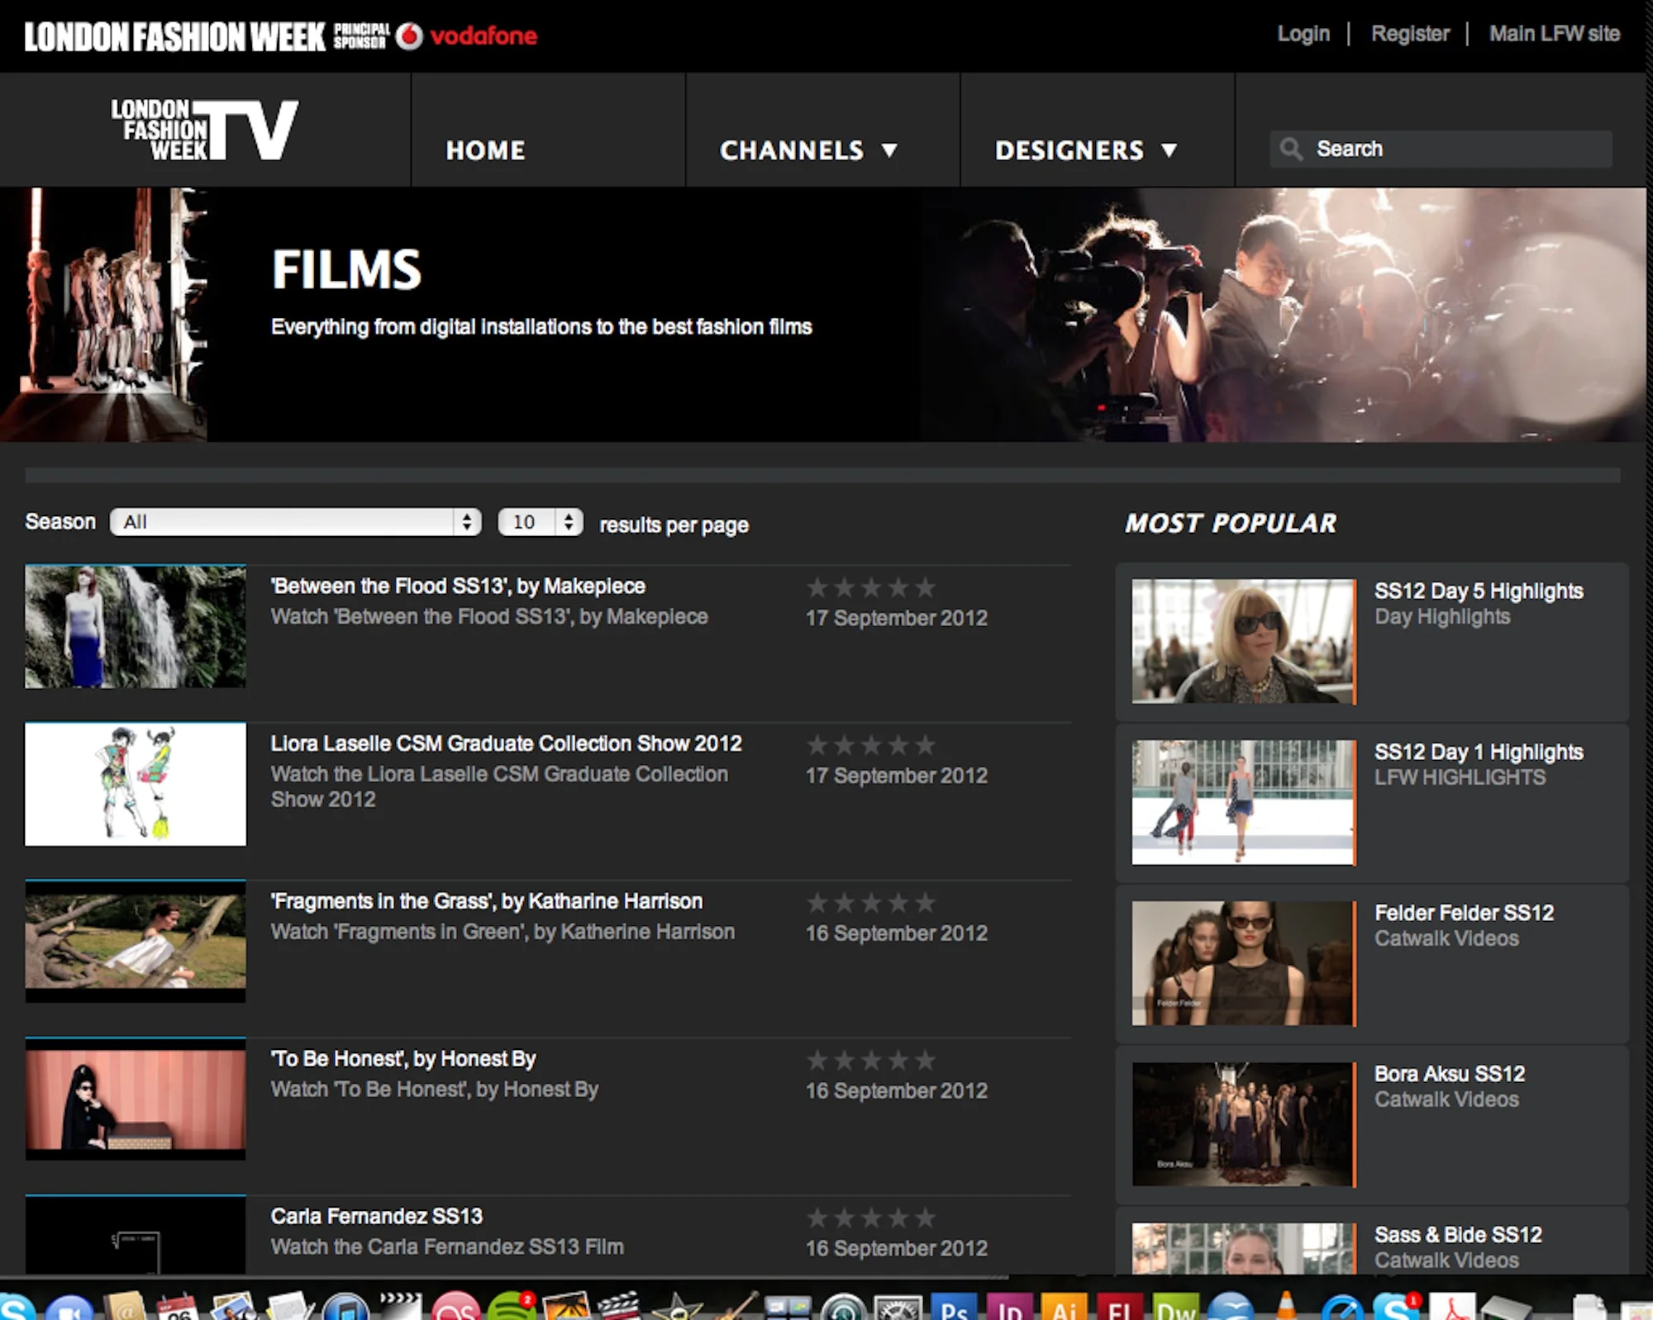The image size is (1653, 1320).
Task: Launch Photoshop from the dock
Action: point(955,1307)
